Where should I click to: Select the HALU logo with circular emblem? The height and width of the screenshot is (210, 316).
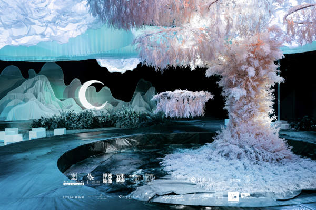(202, 180)
